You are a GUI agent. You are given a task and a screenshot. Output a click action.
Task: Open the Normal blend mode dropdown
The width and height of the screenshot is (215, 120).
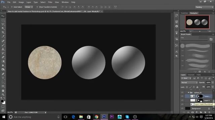pos(189,83)
